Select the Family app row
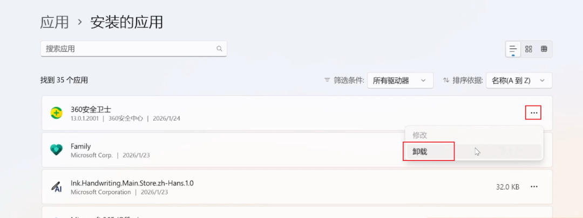583x218 pixels. (x=297, y=150)
